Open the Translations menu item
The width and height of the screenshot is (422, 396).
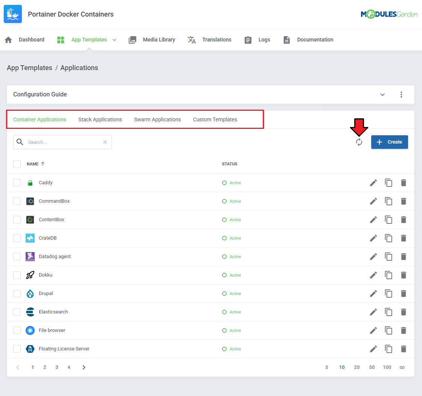[209, 40]
